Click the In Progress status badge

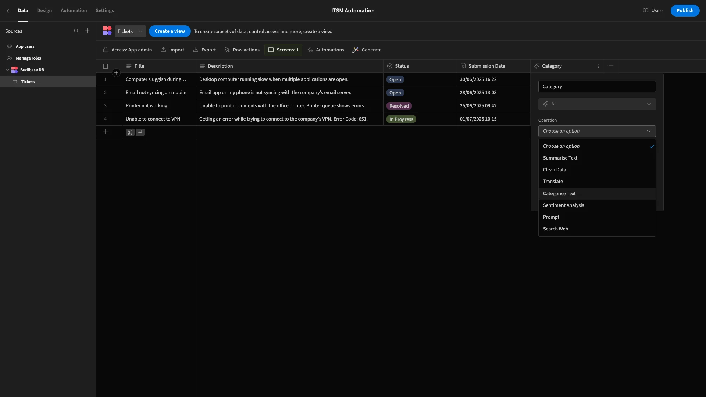click(x=401, y=119)
